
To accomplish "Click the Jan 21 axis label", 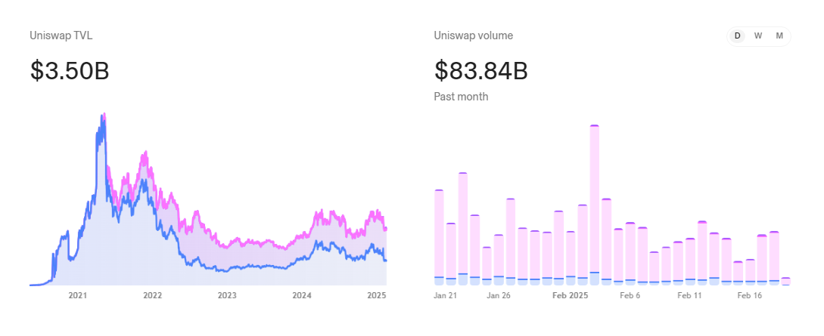I will (445, 296).
